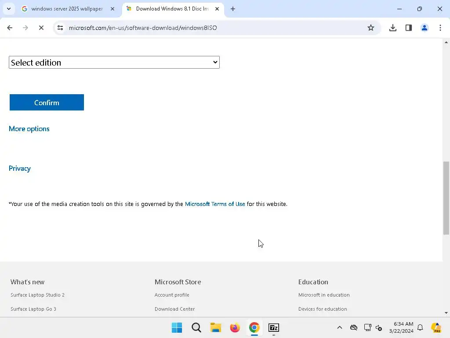Click the What's new footer heading
The image size is (450, 338).
[28, 282]
